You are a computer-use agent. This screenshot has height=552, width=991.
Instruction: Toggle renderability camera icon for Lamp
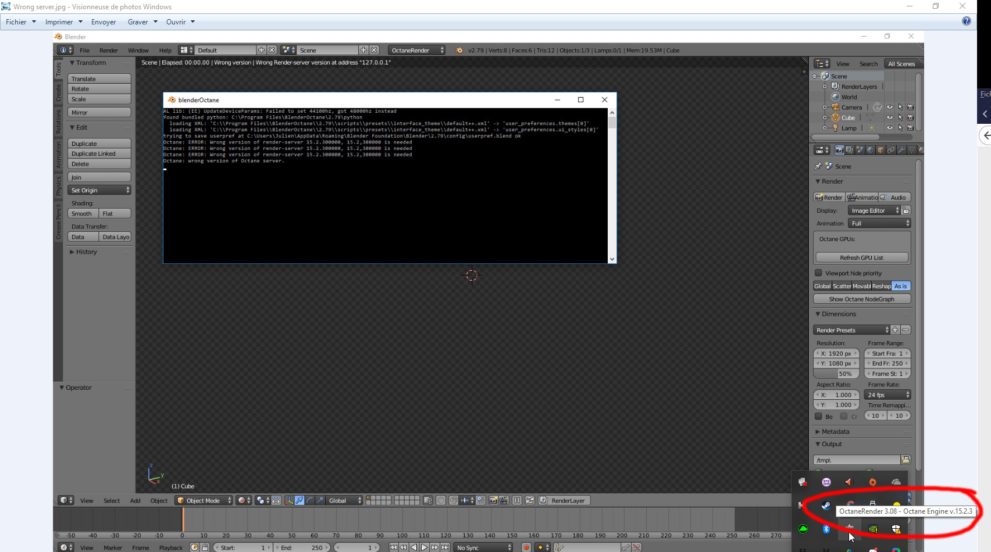point(910,128)
